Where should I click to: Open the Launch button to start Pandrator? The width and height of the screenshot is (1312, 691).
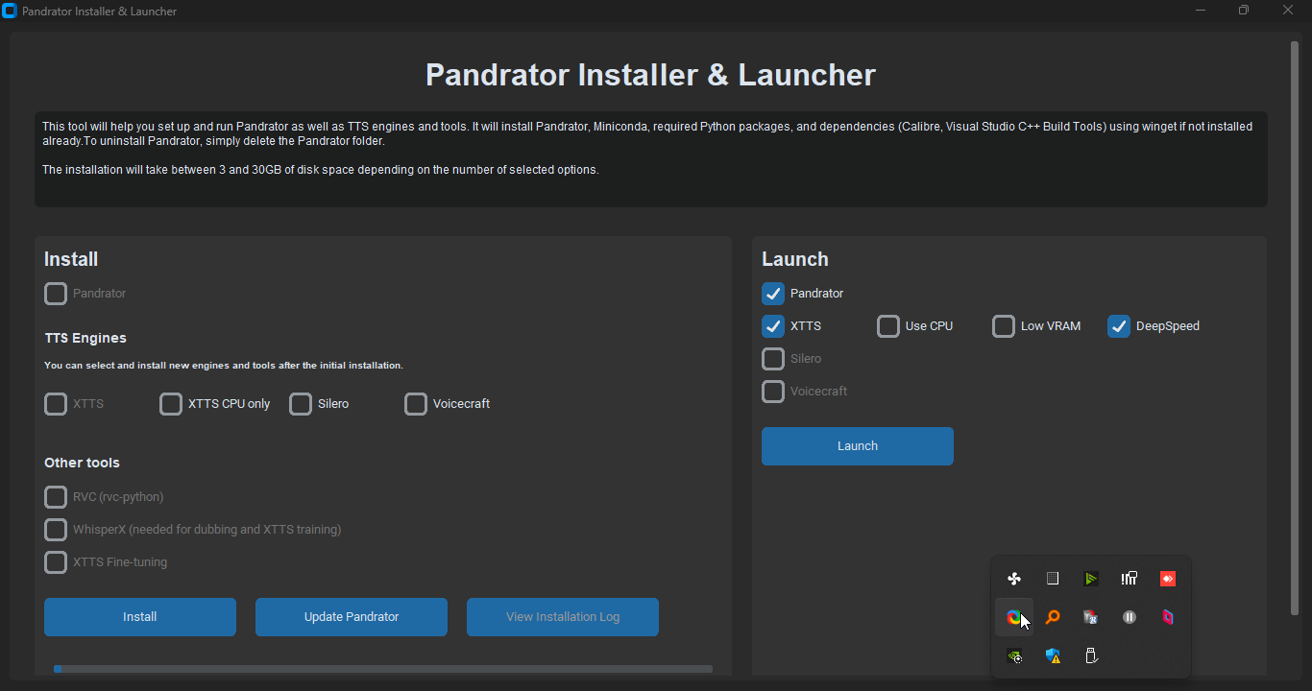pyautogui.click(x=857, y=445)
